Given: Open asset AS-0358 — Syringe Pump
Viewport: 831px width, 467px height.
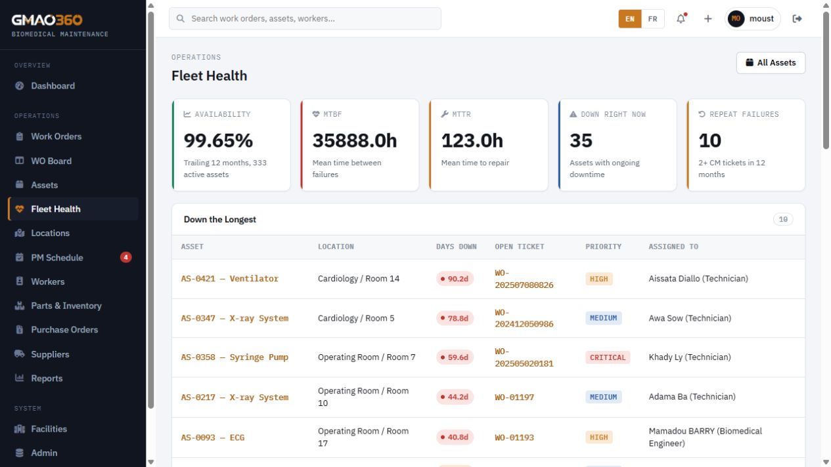Looking at the screenshot, I should [235, 357].
